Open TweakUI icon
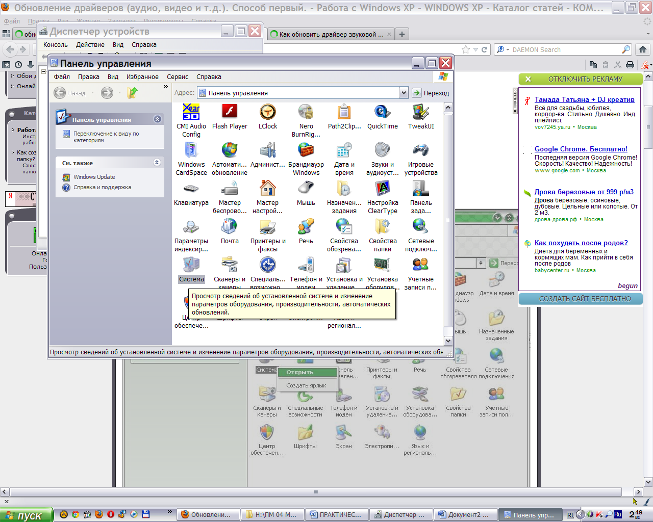 [421, 117]
